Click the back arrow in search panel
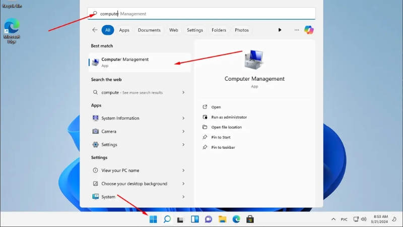Image resolution: width=403 pixels, height=227 pixels. click(x=95, y=30)
